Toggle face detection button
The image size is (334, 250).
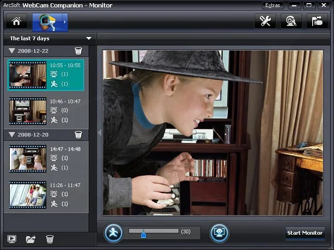219,233
